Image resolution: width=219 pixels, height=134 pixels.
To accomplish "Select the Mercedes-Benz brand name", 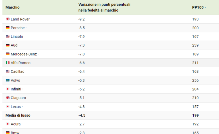I will pyautogui.click(x=24, y=54).
